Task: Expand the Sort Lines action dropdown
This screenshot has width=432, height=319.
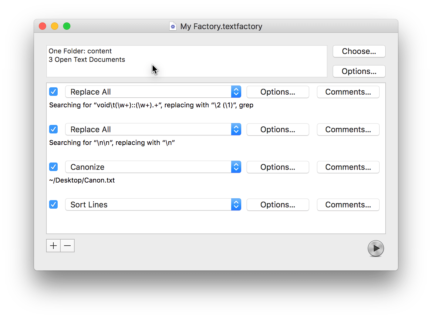Action: coord(153,204)
